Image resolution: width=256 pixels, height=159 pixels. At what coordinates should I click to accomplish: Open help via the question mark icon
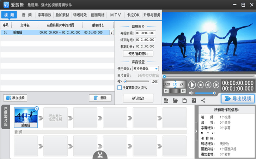pyautogui.click(x=193, y=100)
